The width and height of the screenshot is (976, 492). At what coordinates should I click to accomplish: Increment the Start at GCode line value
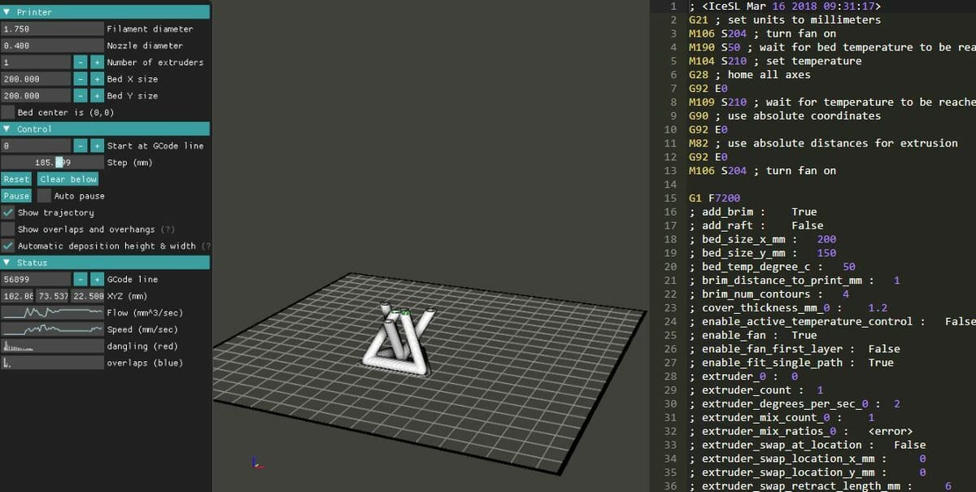point(97,146)
